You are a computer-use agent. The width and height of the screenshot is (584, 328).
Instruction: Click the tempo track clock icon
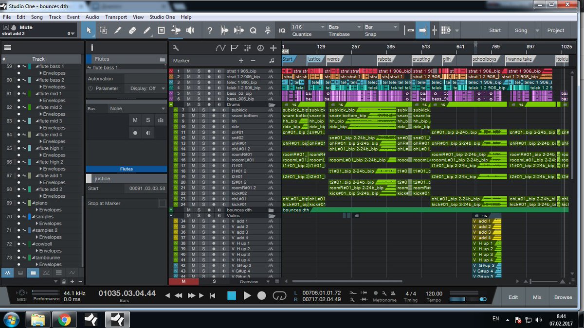coord(260,48)
